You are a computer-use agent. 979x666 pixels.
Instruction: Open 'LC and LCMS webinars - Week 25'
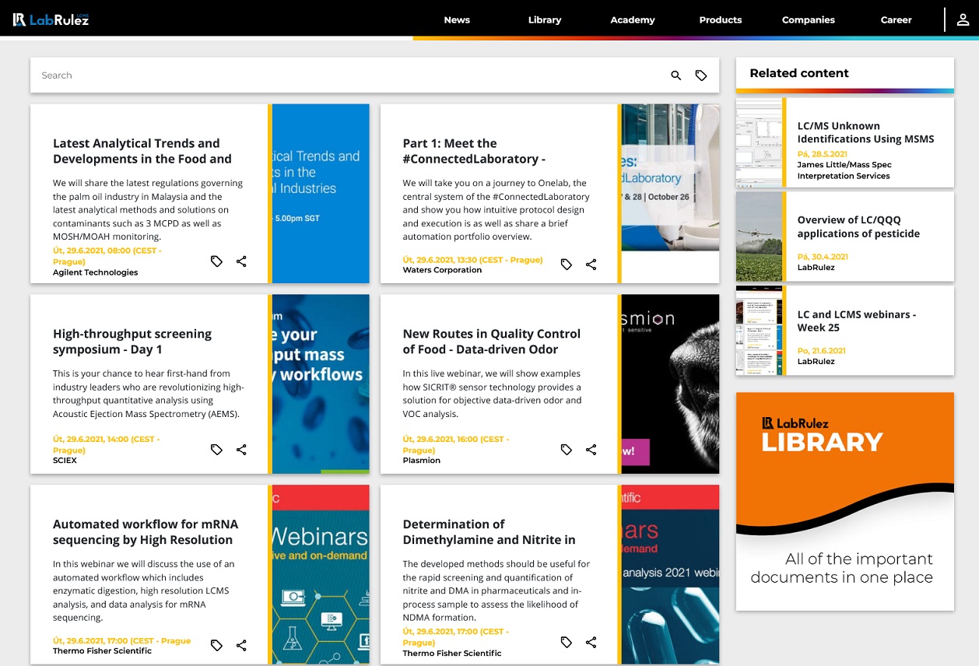(856, 321)
